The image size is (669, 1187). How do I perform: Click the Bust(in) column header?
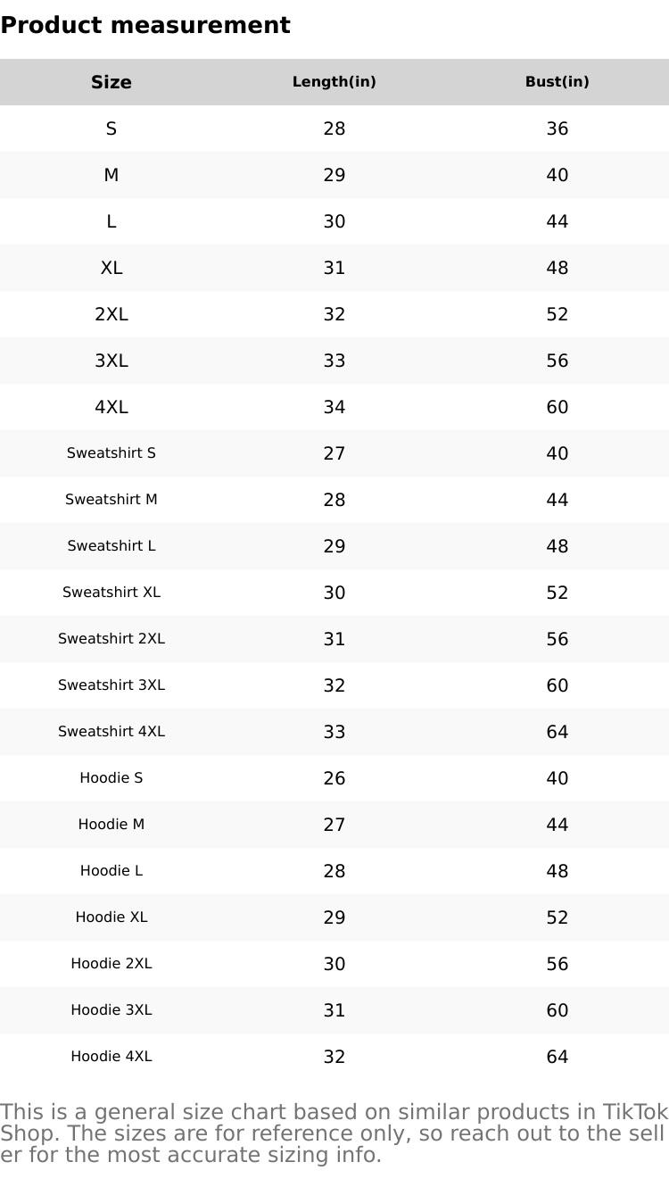click(x=557, y=82)
